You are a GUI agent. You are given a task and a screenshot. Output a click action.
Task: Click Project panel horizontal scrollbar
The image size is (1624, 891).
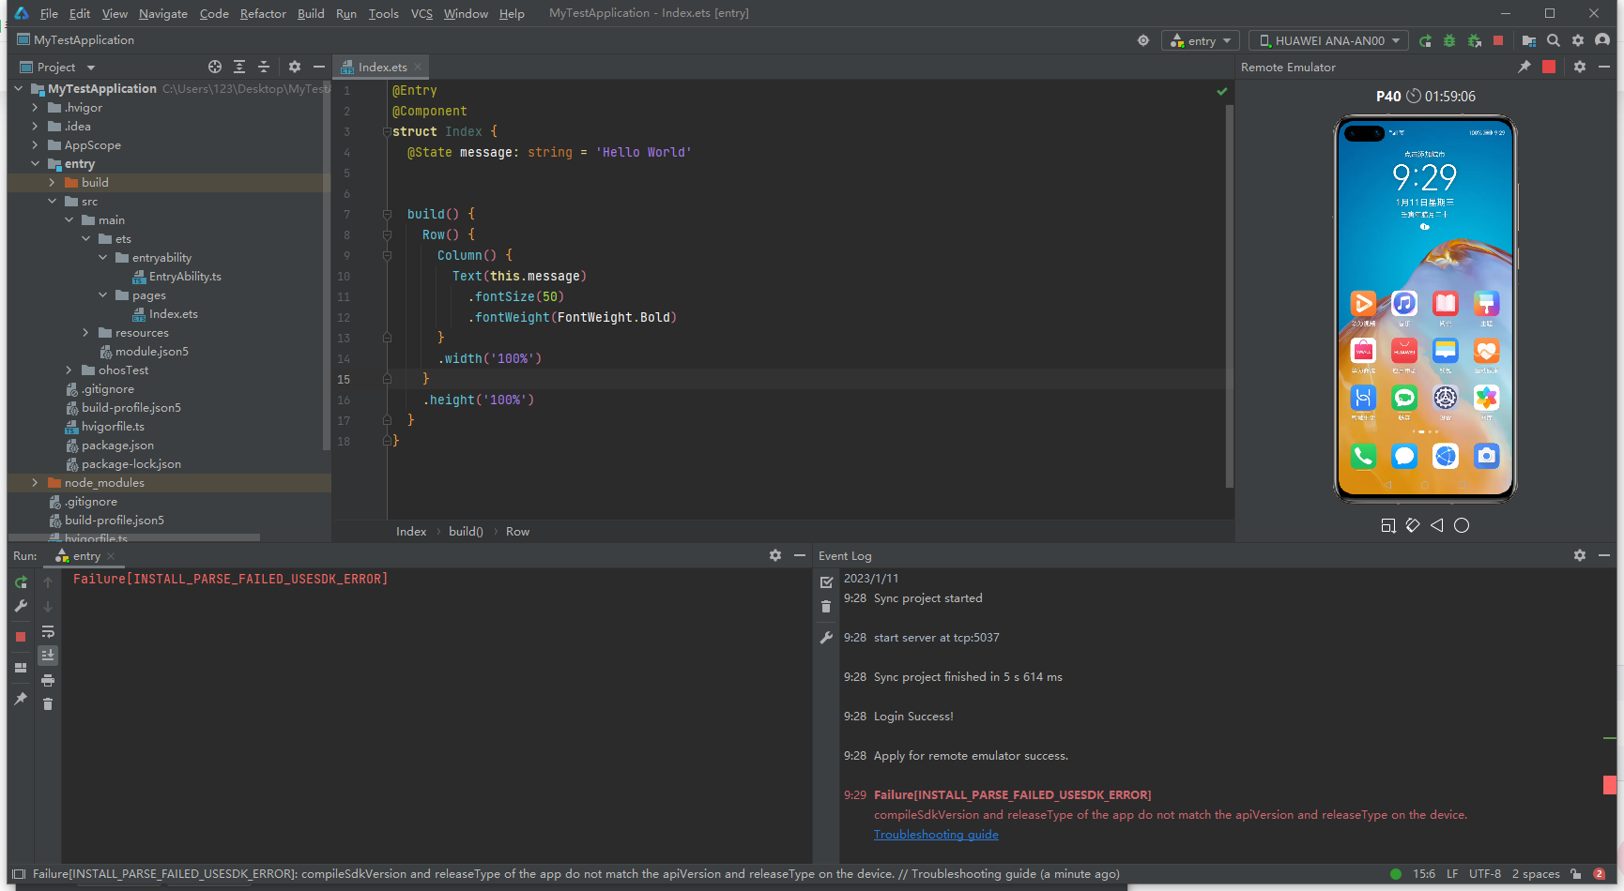133,537
